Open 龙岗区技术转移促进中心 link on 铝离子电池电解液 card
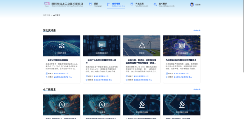Image resolution: width=244 pixels, height=119 pixels. coord(143,80)
